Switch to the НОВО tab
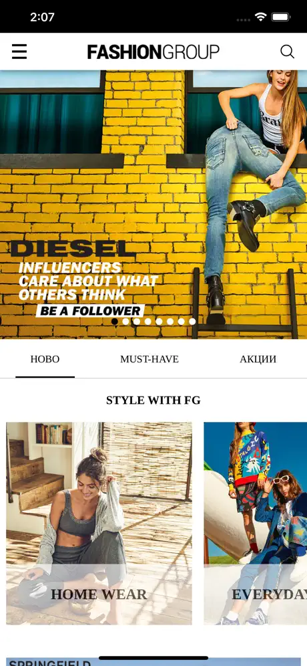307x666 pixels. pos(45,359)
